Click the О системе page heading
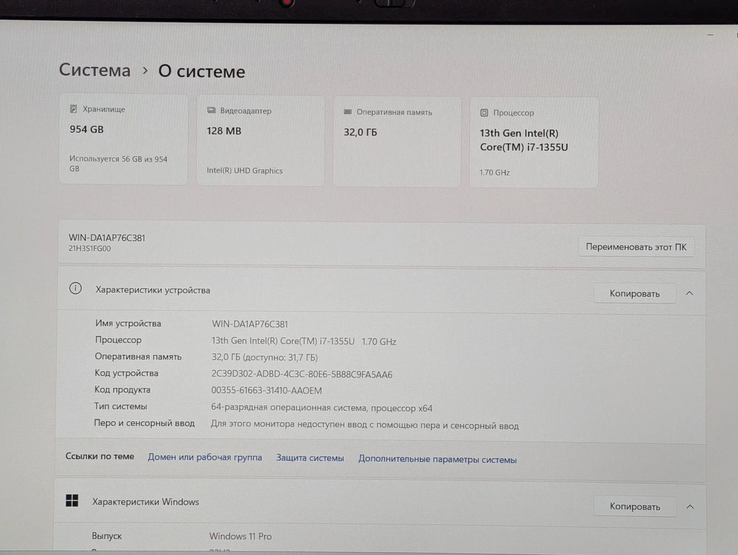 coord(201,71)
